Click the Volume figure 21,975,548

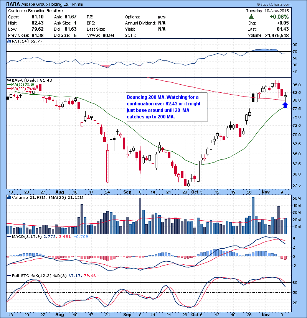(x=277, y=36)
